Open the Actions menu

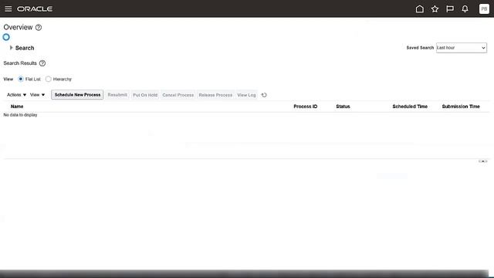(x=16, y=95)
